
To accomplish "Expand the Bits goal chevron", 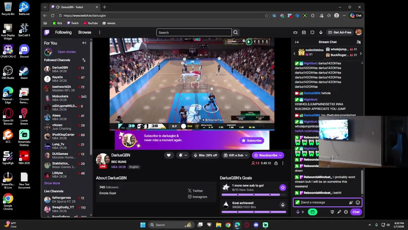I will click(283, 205).
